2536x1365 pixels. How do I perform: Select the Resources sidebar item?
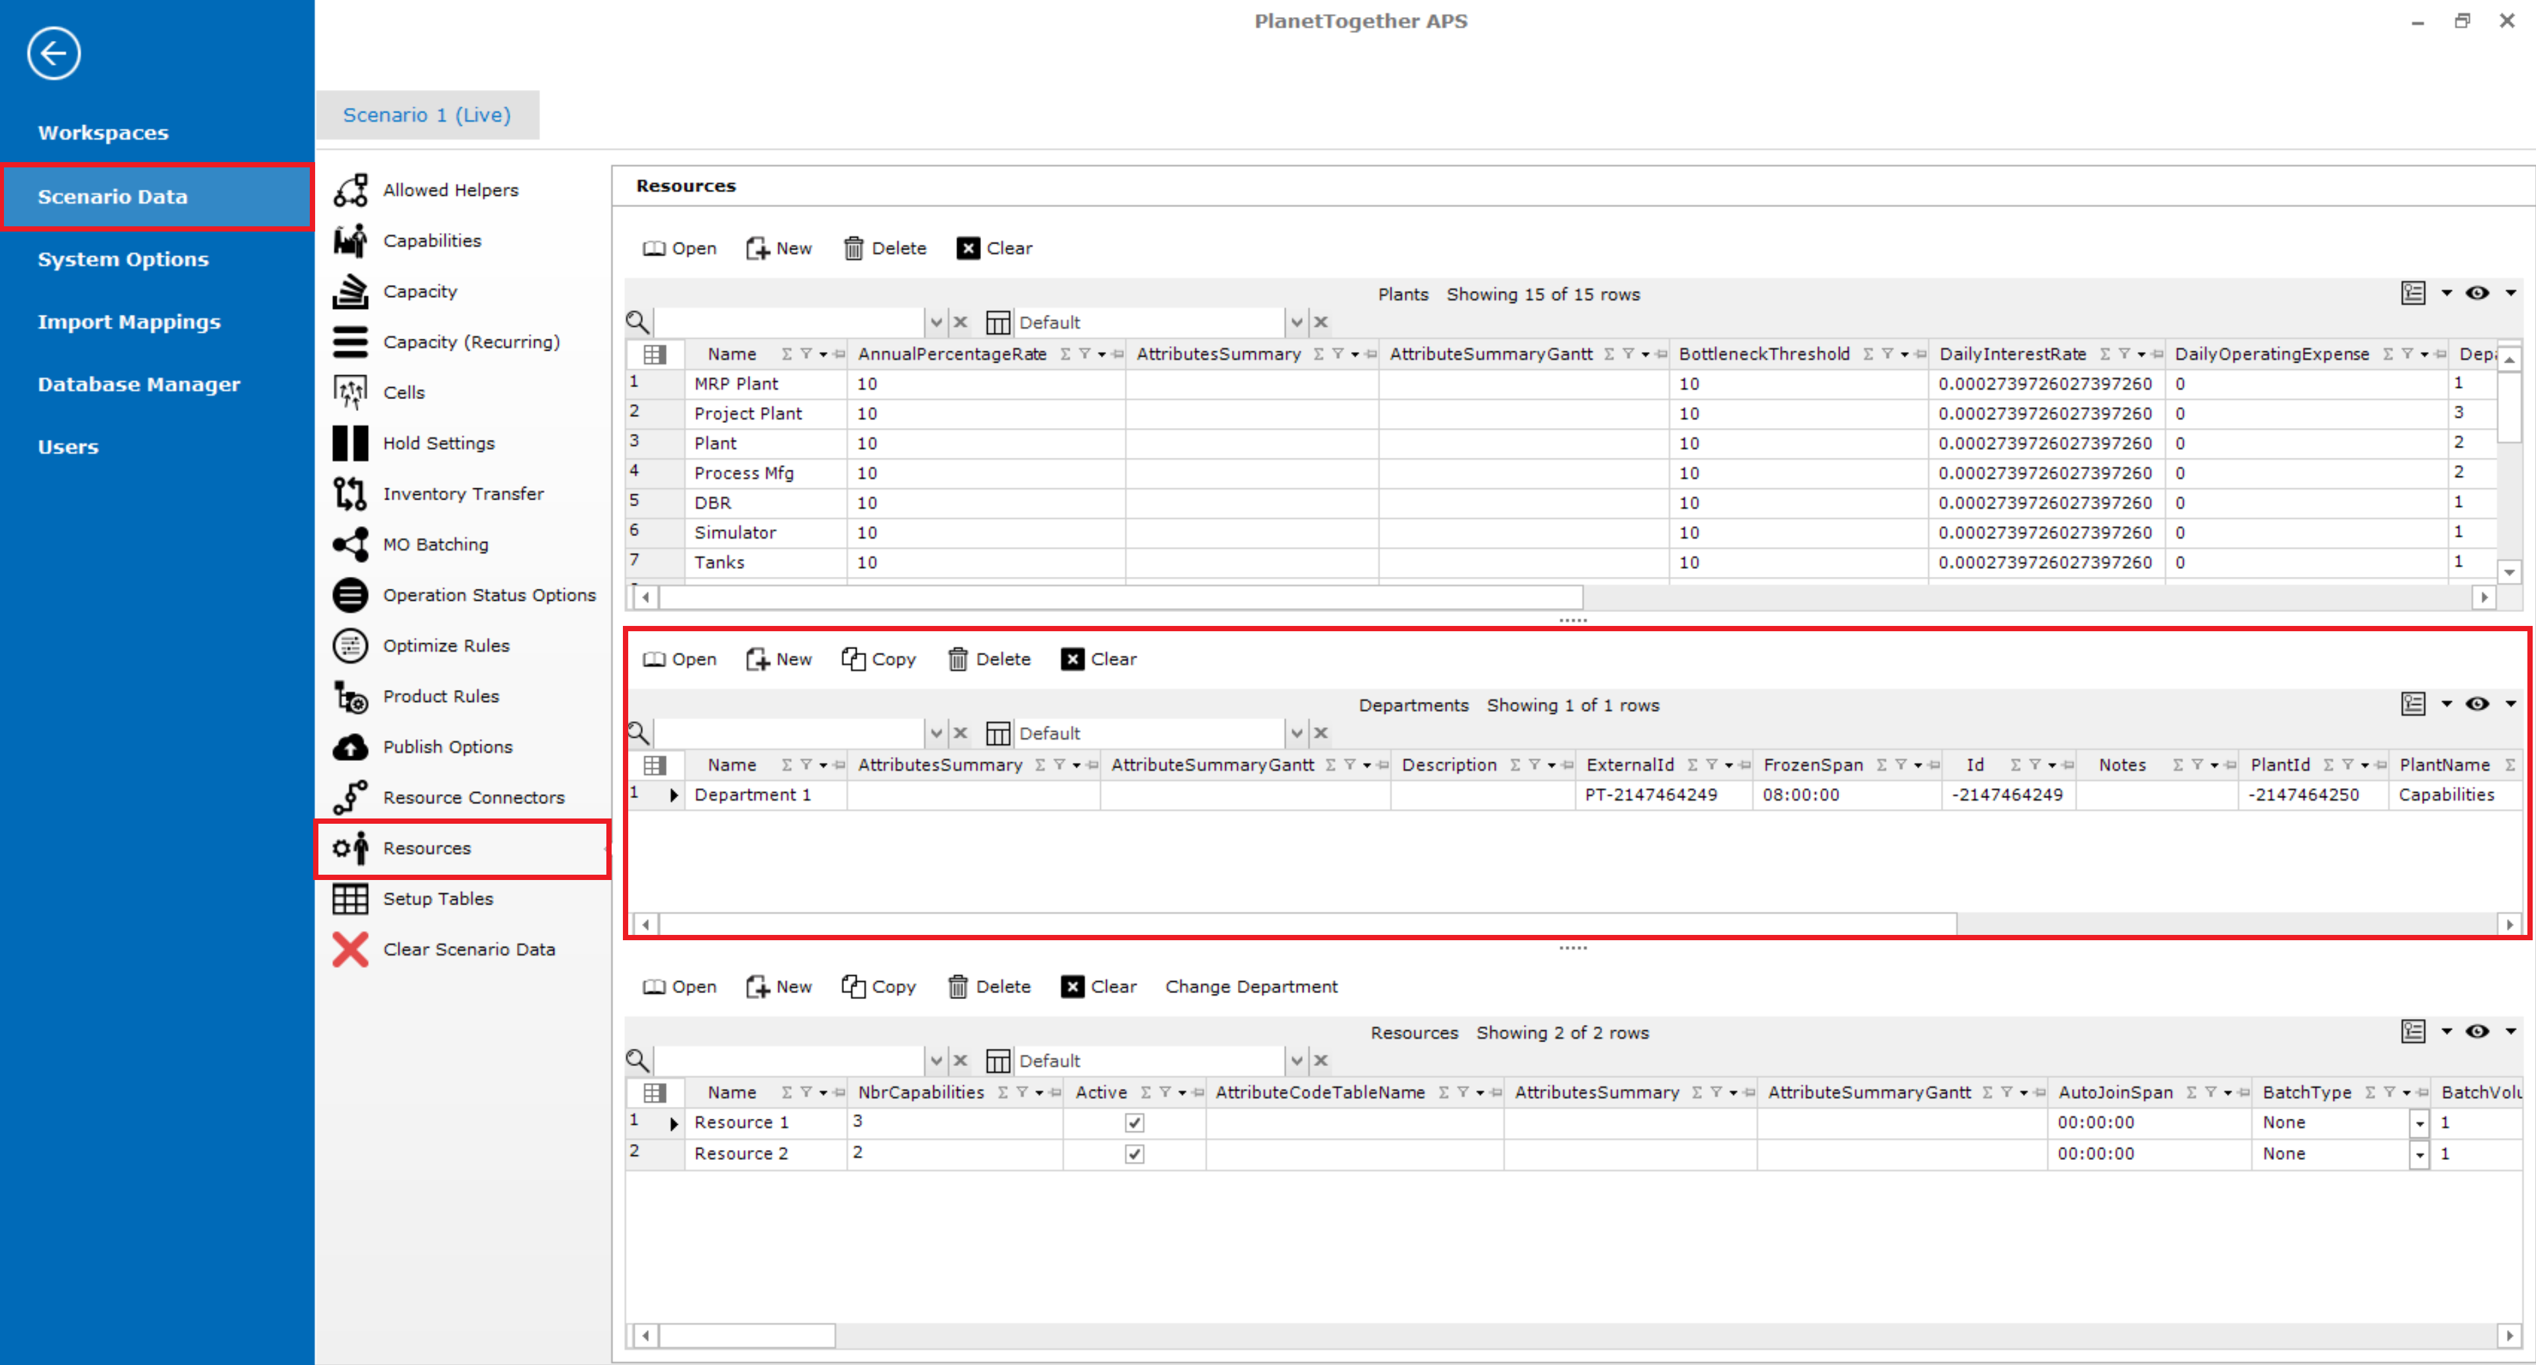[x=461, y=848]
